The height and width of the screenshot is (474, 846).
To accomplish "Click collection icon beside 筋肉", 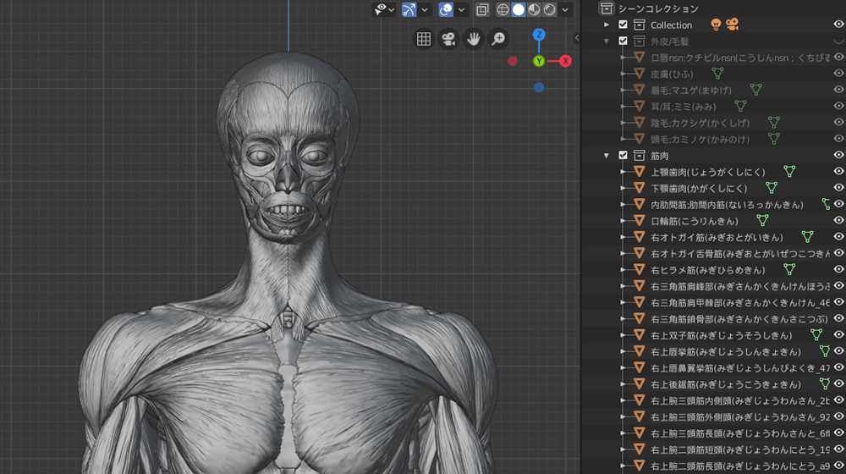I will coord(640,156).
